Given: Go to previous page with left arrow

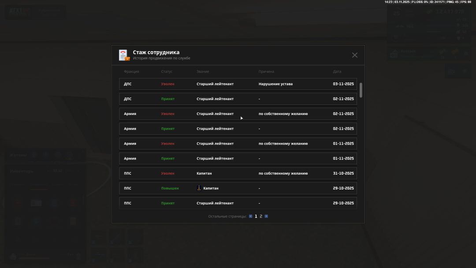Looking at the screenshot, I should coord(251,216).
